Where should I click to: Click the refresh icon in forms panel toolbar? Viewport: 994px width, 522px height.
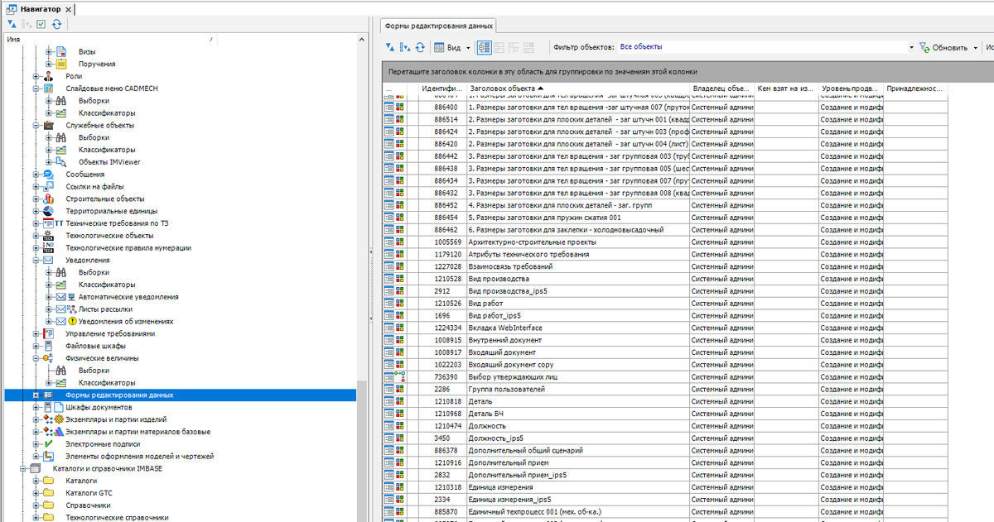(x=420, y=47)
